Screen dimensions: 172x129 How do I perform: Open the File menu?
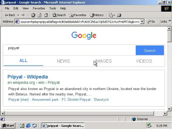(x=7, y=8)
